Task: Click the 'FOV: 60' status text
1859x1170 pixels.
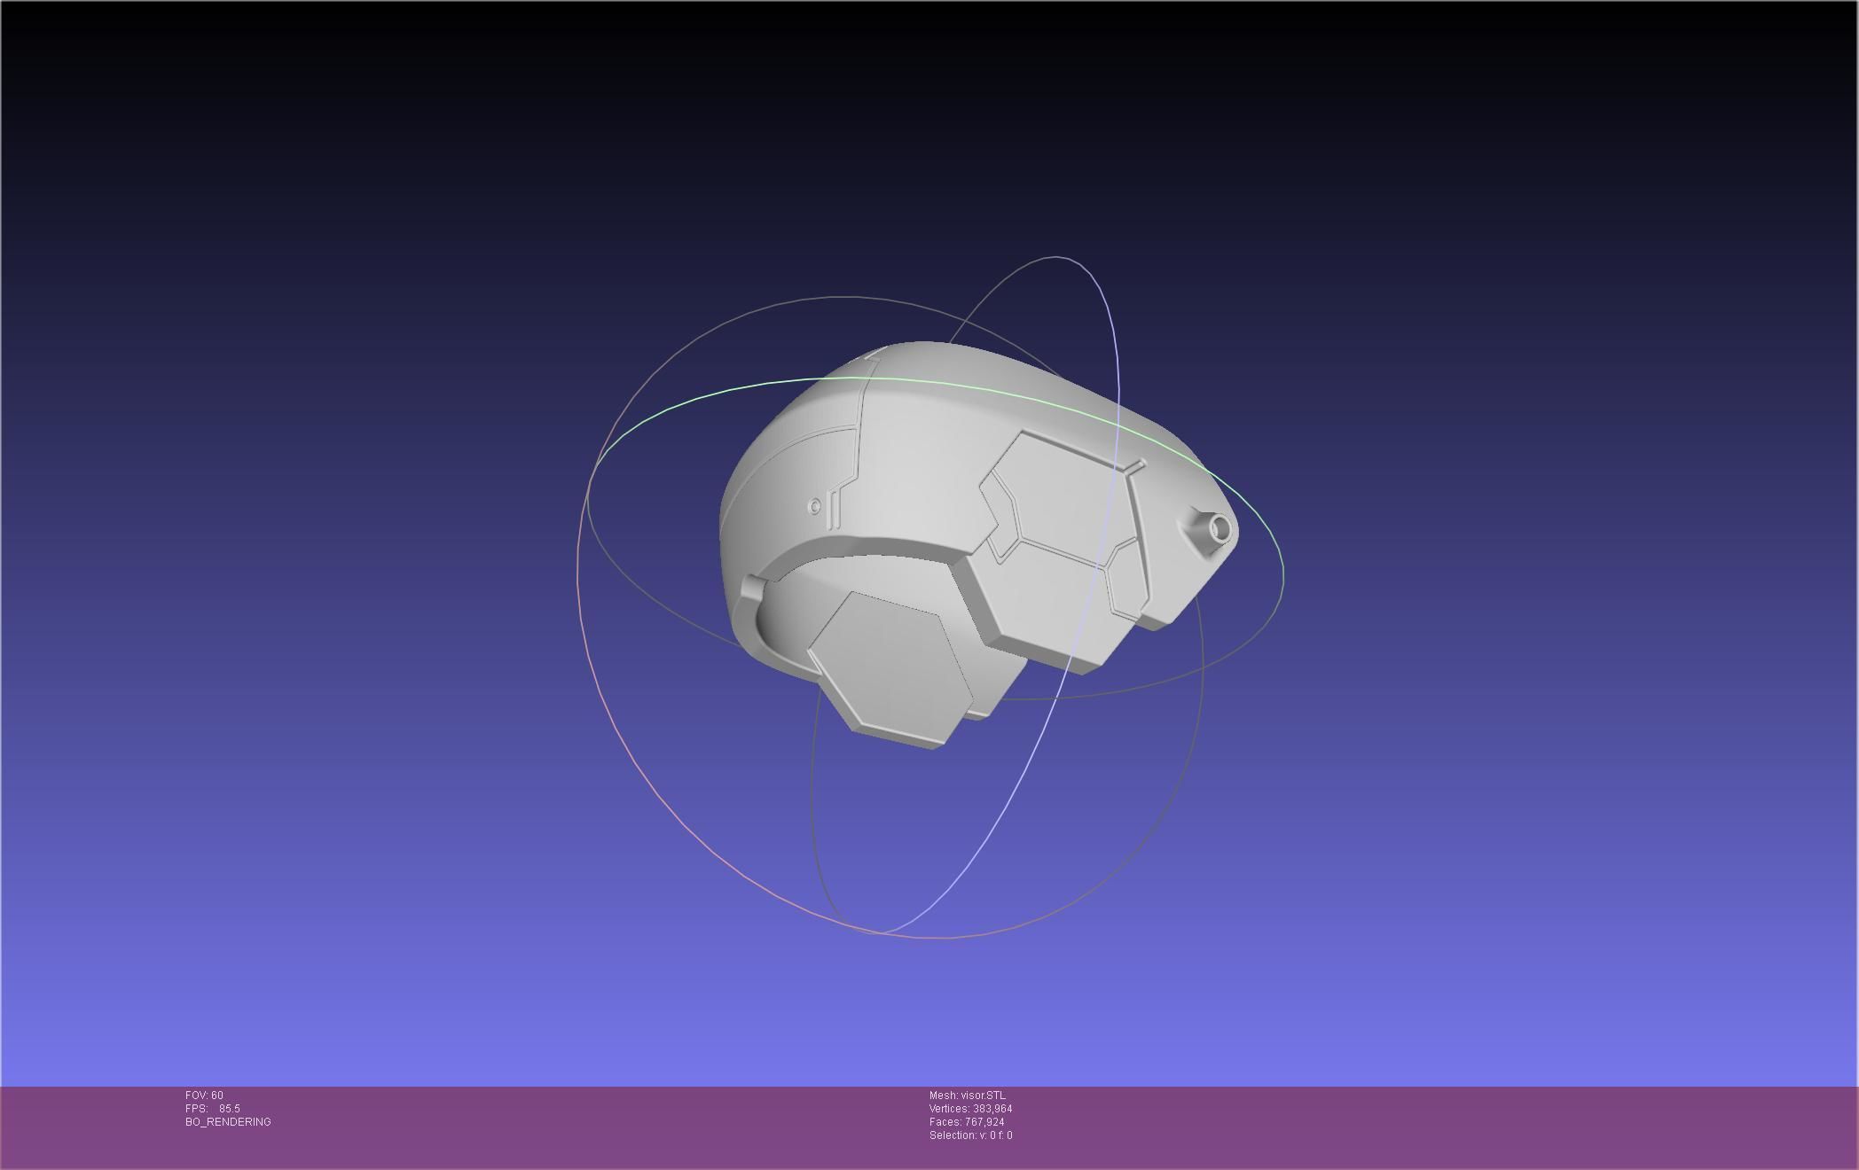Action: click(x=204, y=1096)
